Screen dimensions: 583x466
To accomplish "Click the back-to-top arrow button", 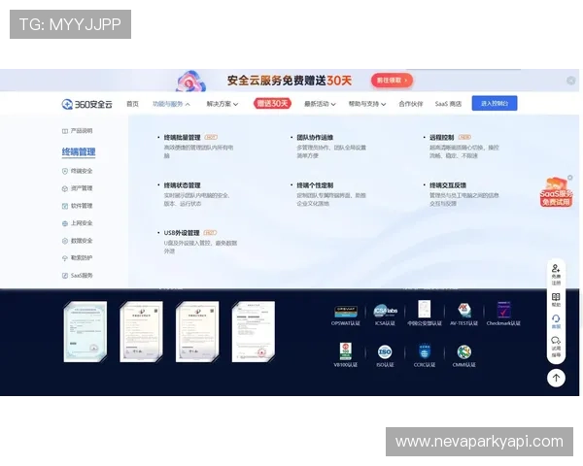I will 556,378.
